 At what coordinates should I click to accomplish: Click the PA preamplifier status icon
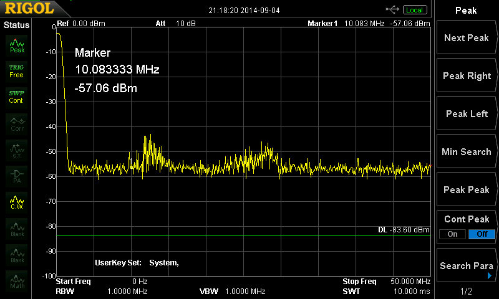[x=17, y=176]
